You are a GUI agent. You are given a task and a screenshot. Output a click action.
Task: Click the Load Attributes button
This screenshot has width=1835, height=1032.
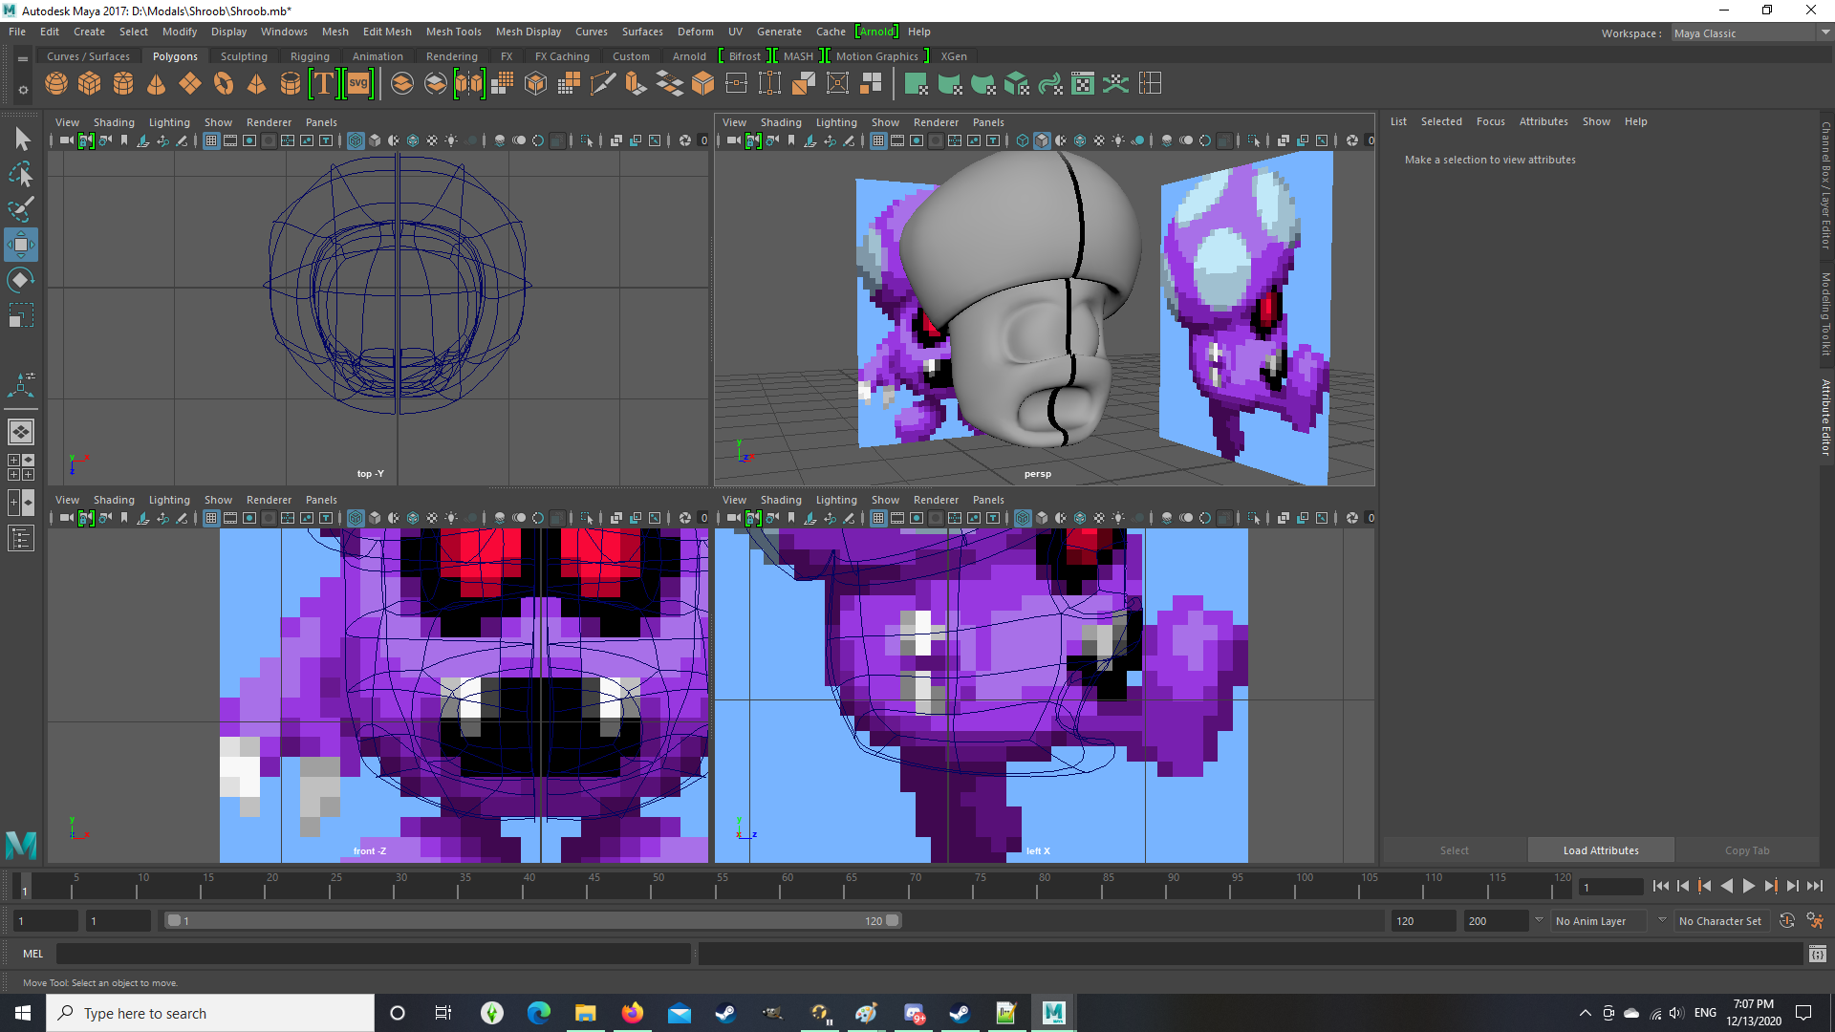pyautogui.click(x=1601, y=850)
